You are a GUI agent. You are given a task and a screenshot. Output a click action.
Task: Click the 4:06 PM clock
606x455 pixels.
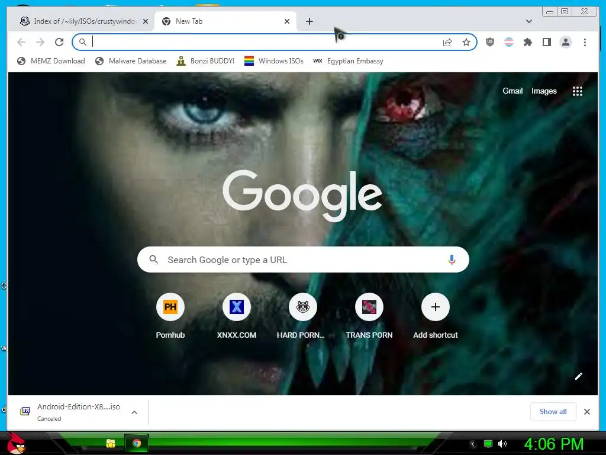[x=553, y=444]
